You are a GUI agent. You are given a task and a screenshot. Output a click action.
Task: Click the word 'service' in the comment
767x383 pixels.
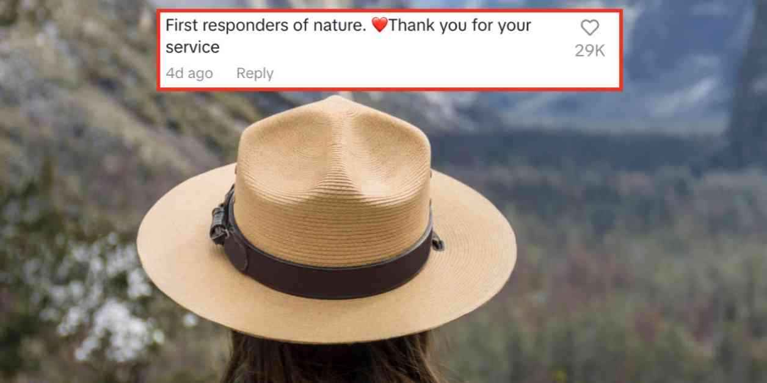192,47
